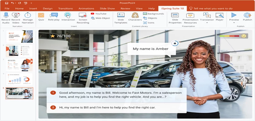
Task: Click the emotion meter color bar
Action: click(229, 36)
